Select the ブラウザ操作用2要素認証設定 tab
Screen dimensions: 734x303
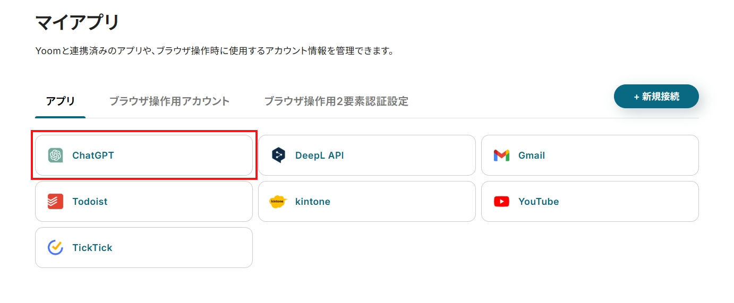336,101
